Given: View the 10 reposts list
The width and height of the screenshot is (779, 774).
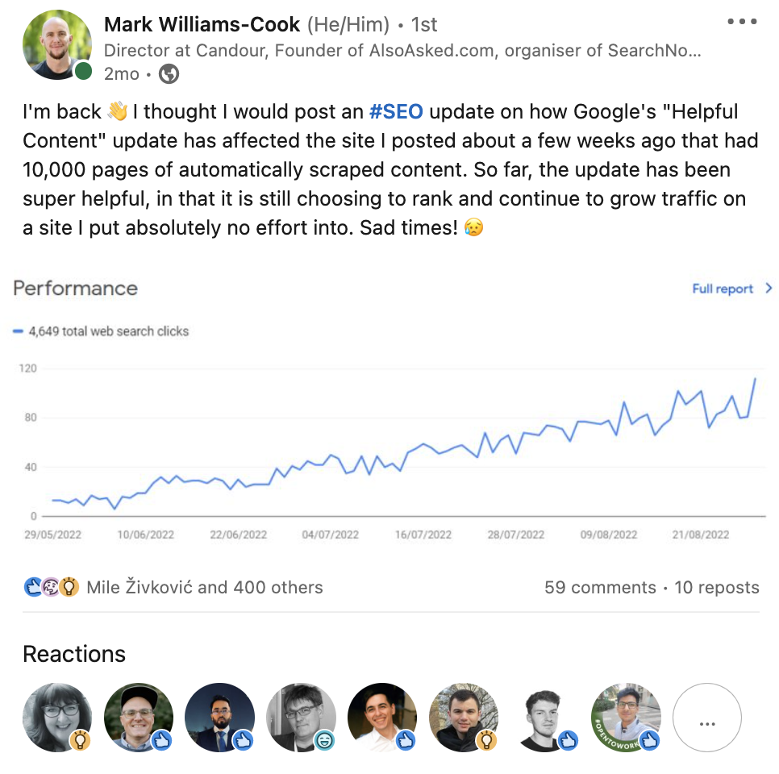Looking at the screenshot, I should tap(716, 587).
